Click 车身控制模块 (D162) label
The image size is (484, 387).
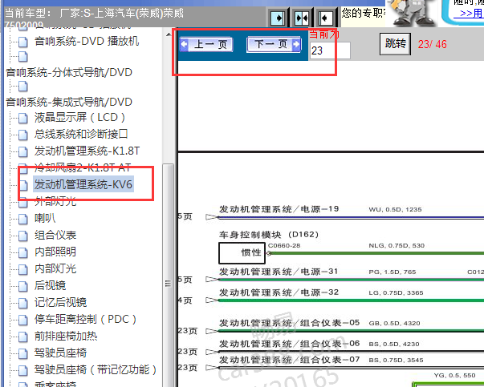[x=269, y=235]
